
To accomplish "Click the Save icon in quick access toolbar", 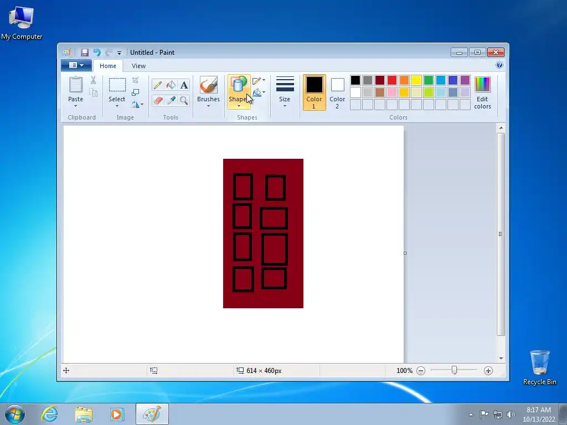I will point(84,53).
